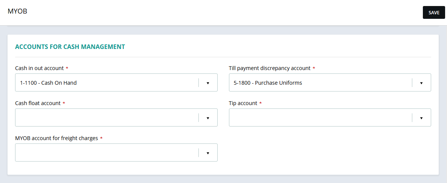The image size is (447, 183).
Task: Click the Cash float account arrow icon
Action: [207, 118]
